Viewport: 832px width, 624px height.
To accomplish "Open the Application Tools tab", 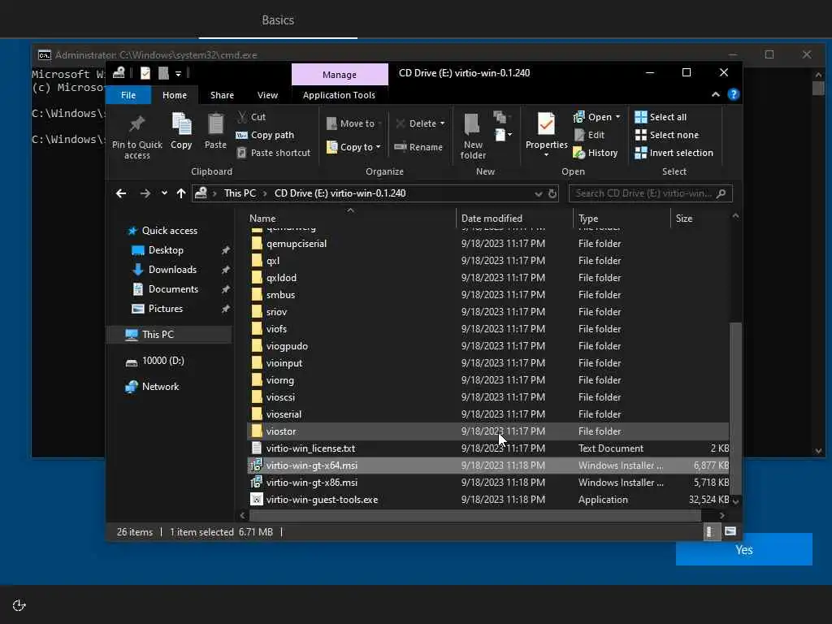I will 339,95.
